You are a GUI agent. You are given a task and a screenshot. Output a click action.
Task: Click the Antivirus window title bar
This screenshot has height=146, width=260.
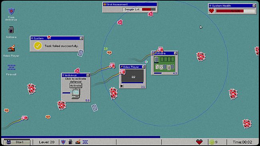[76, 75]
